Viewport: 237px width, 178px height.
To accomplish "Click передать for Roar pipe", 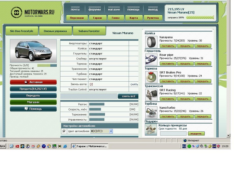I will coord(203,64).
